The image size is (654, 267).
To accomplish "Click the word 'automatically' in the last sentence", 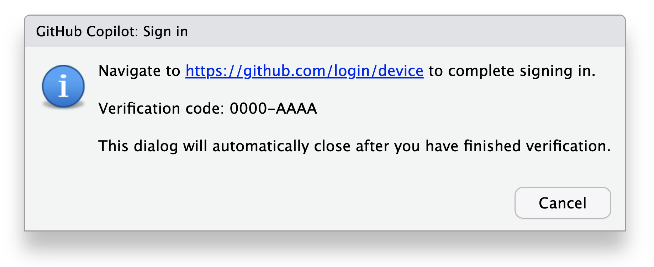I will click(x=261, y=146).
